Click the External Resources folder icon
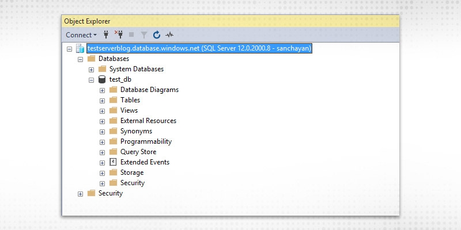461x230 pixels. [x=113, y=121]
